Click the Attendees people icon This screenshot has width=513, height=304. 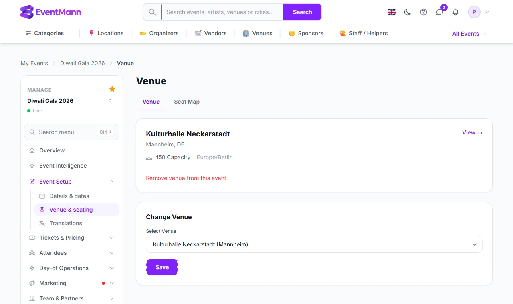pyautogui.click(x=32, y=253)
